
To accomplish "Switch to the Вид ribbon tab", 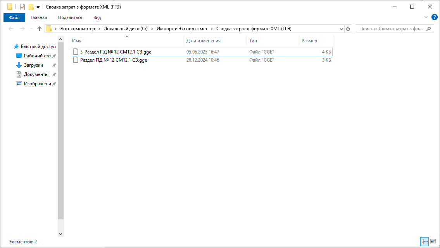I will [97, 17].
